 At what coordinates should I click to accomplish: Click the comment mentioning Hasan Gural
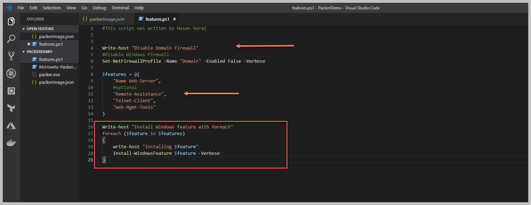154,28
